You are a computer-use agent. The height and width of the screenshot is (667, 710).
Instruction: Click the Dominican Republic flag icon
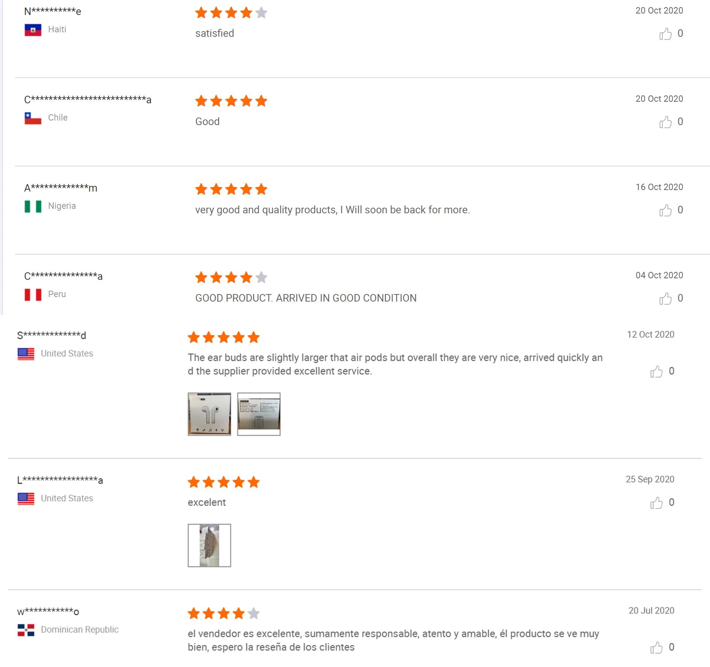pos(26,630)
